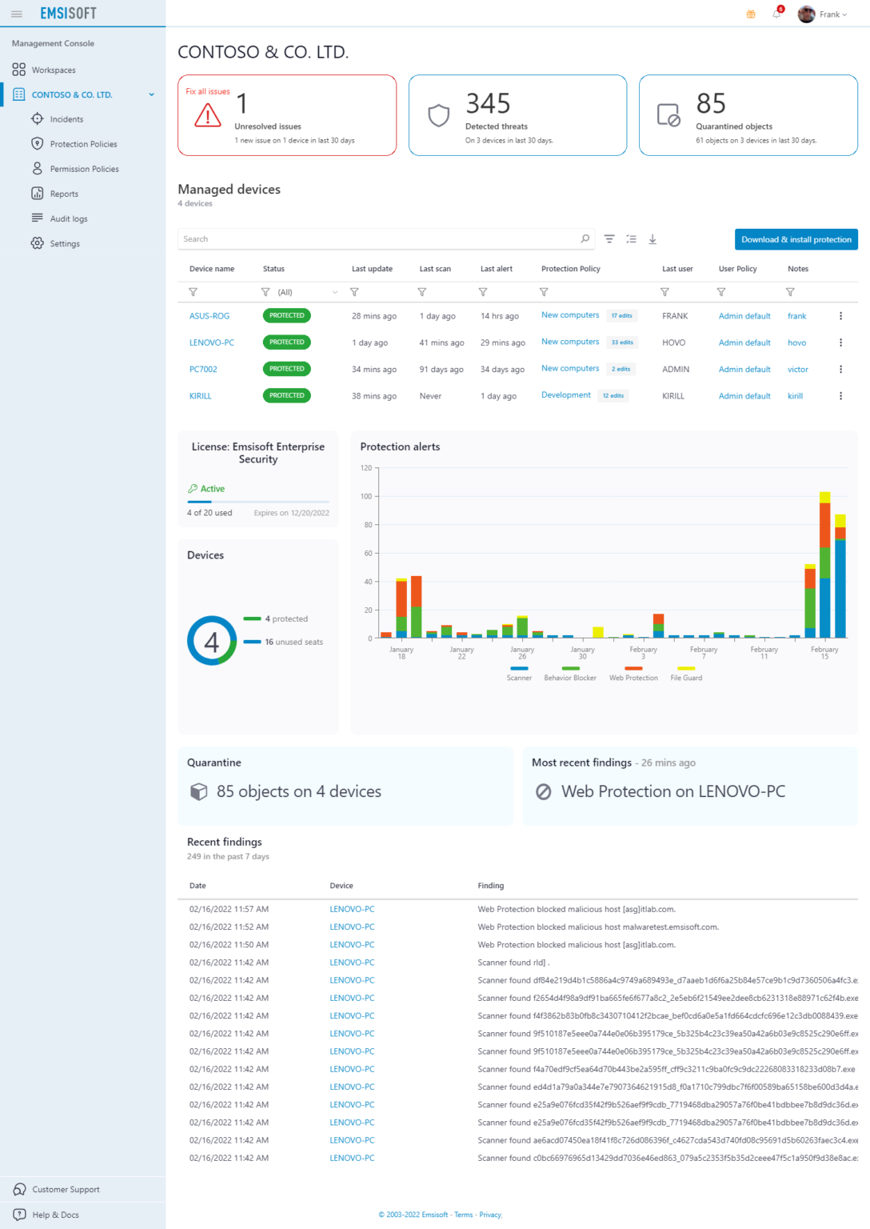Toggle the File Guard legend in the chart
The height and width of the screenshot is (1229, 870).
(685, 673)
